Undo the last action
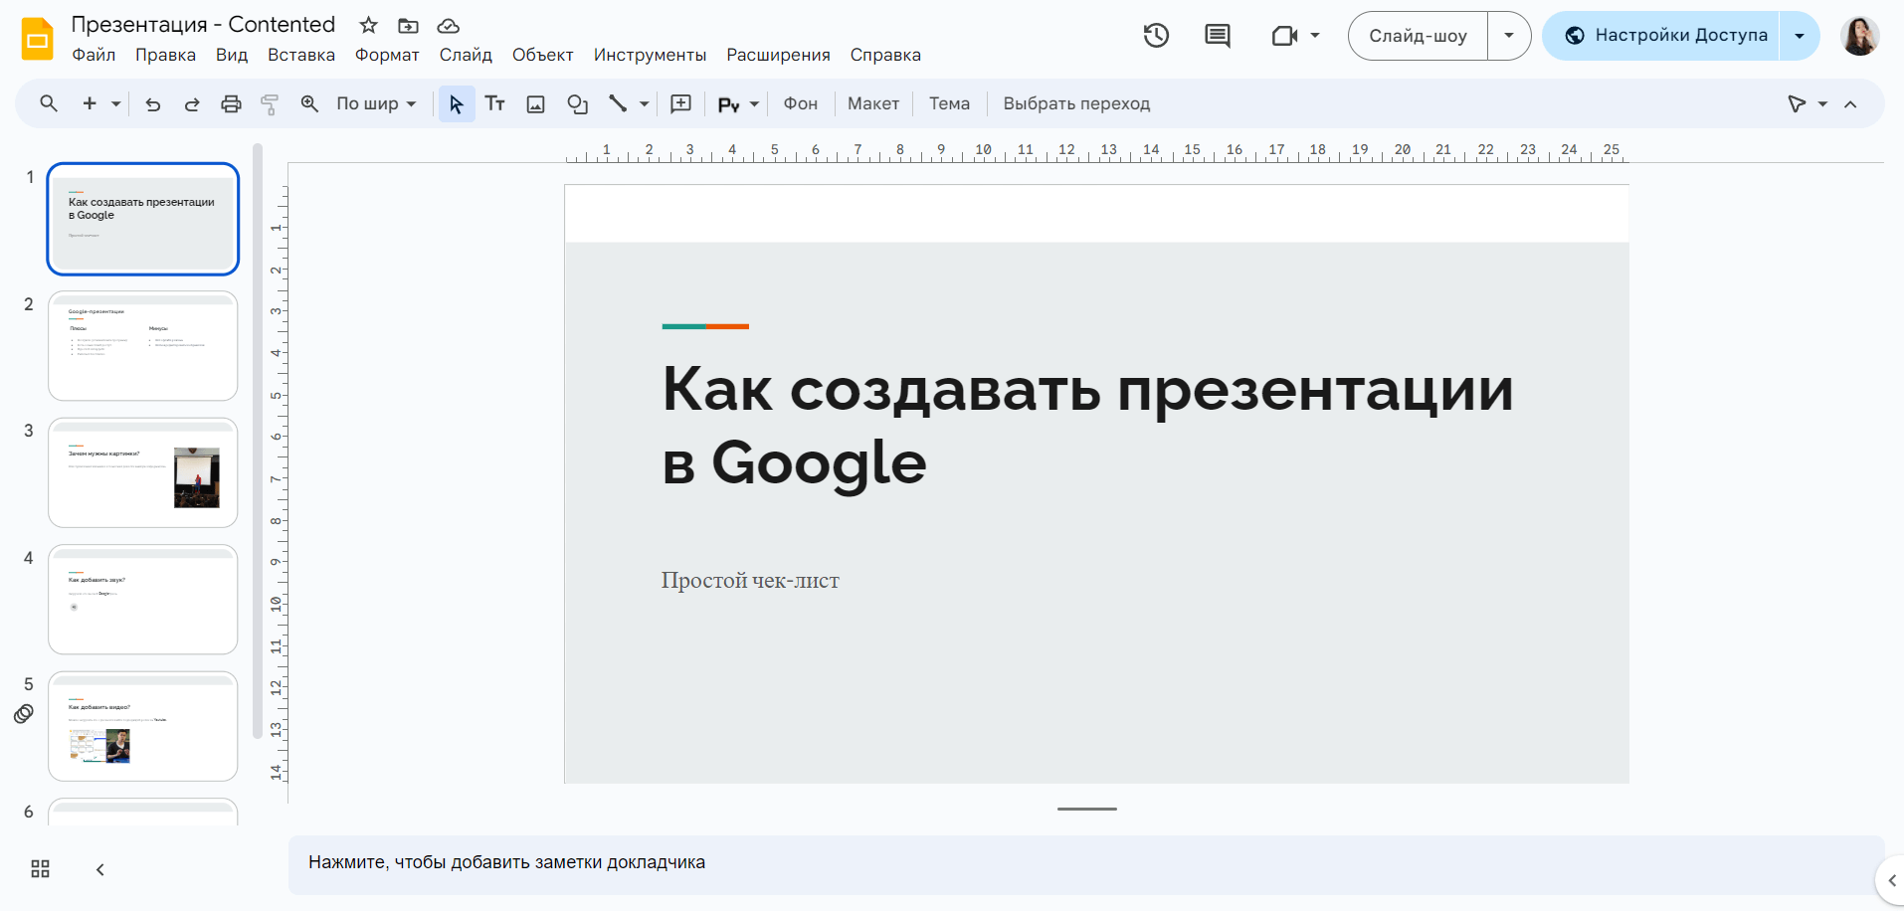Image resolution: width=1904 pixels, height=911 pixels. point(152,103)
